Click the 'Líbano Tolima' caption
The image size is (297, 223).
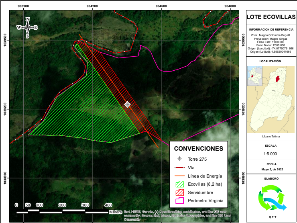pyautogui.click(x=271, y=136)
